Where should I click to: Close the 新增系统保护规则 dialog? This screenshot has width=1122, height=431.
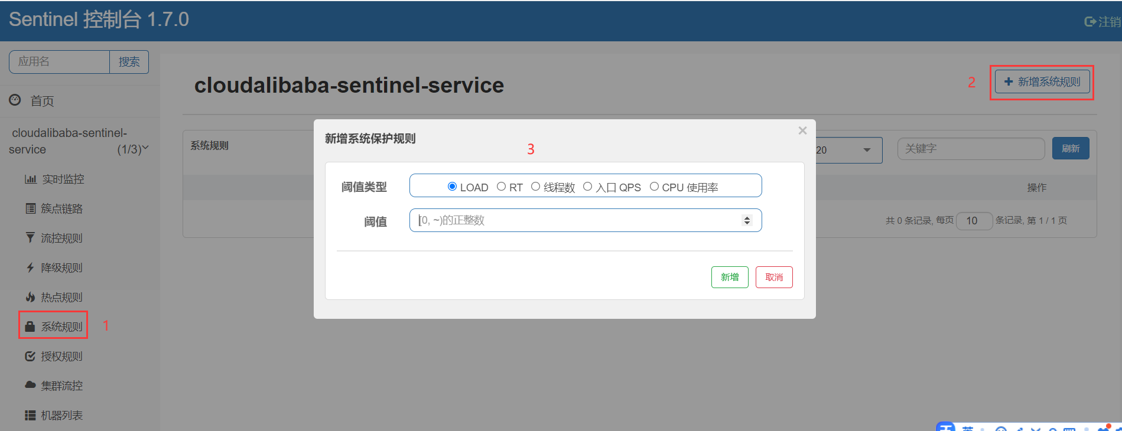pos(802,130)
